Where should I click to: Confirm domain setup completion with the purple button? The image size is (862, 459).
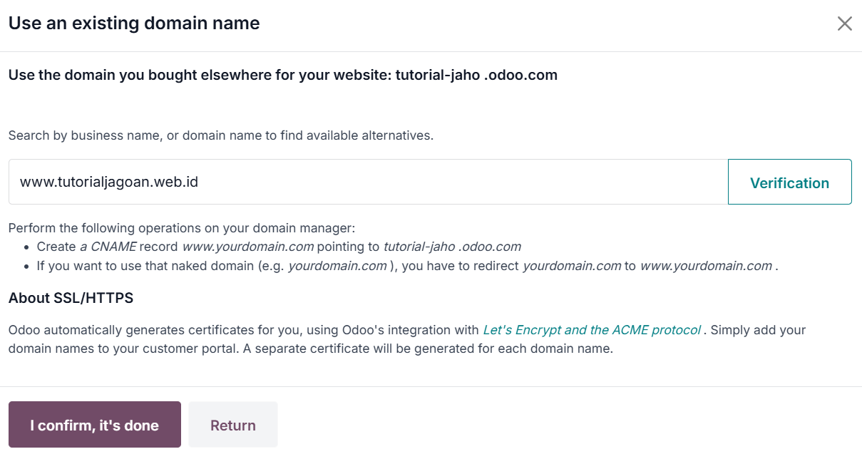tap(94, 424)
